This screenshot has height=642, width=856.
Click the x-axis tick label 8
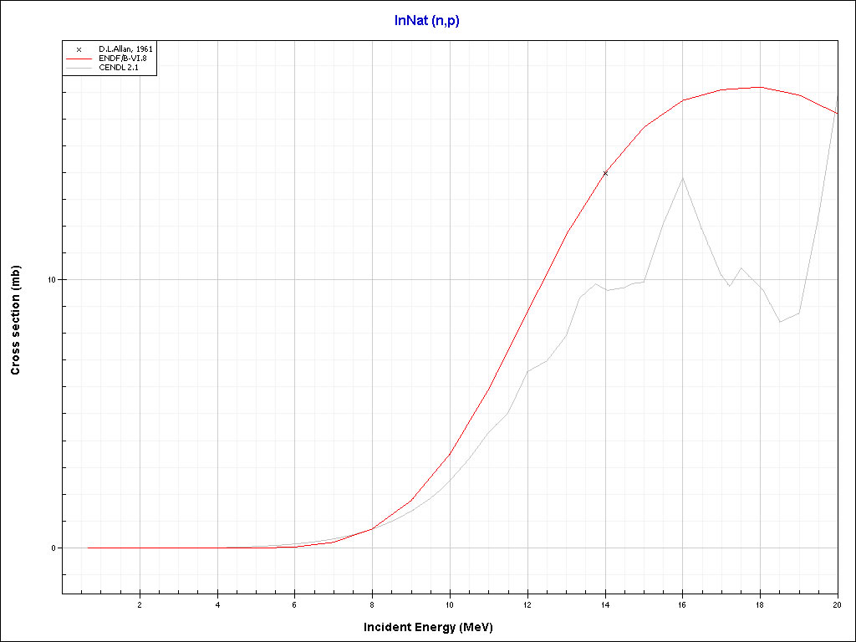click(x=372, y=604)
